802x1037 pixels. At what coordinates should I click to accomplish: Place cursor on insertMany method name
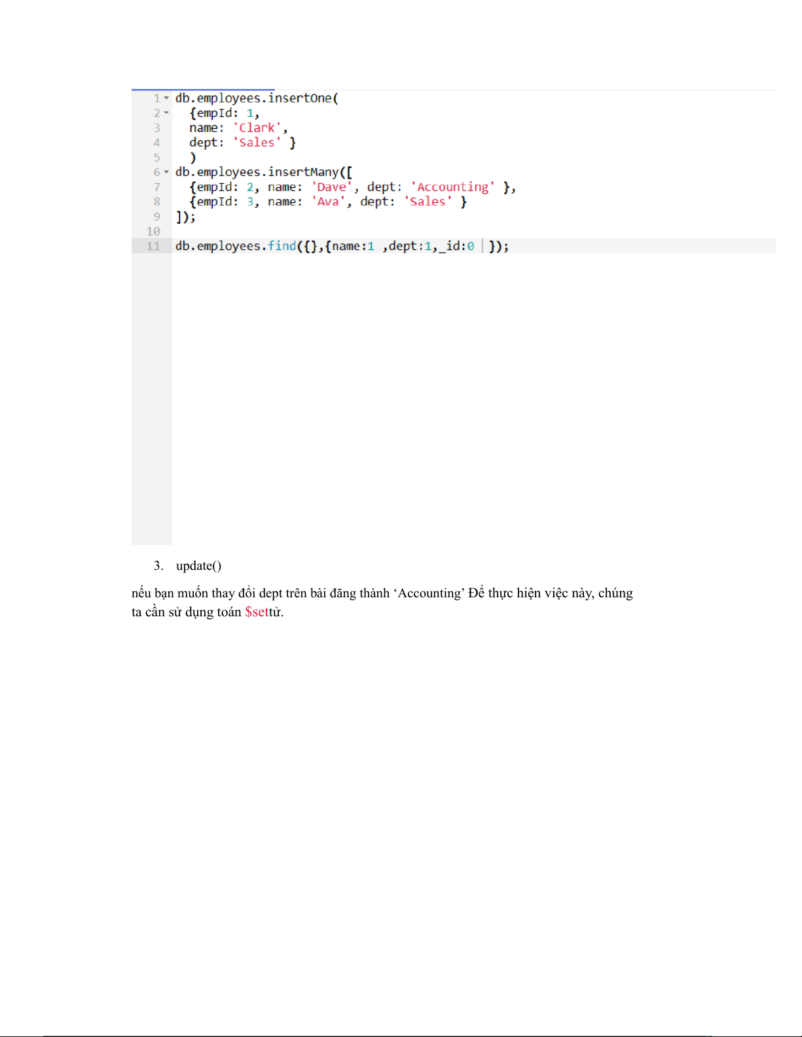(x=303, y=172)
